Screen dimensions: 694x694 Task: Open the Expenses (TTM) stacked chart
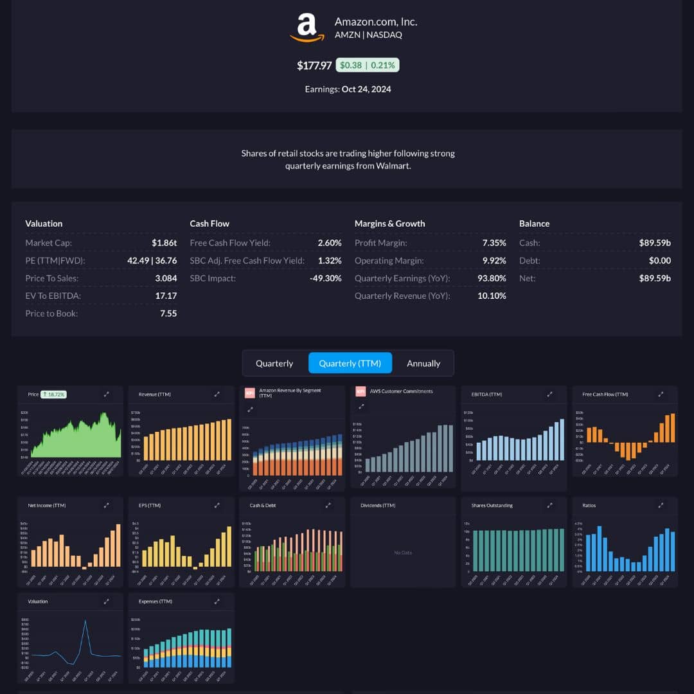(181, 649)
